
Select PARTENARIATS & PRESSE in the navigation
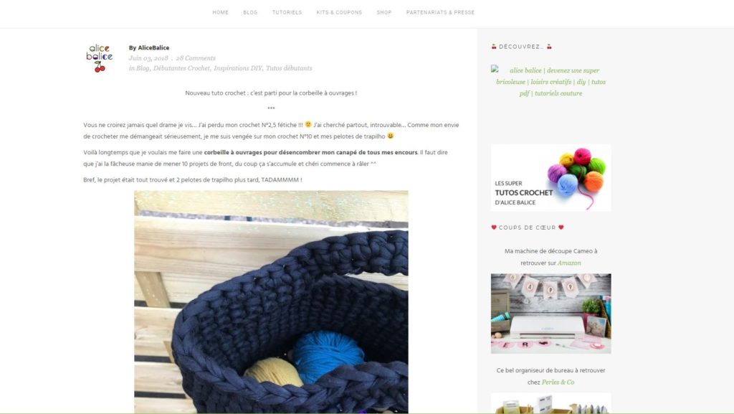click(441, 13)
